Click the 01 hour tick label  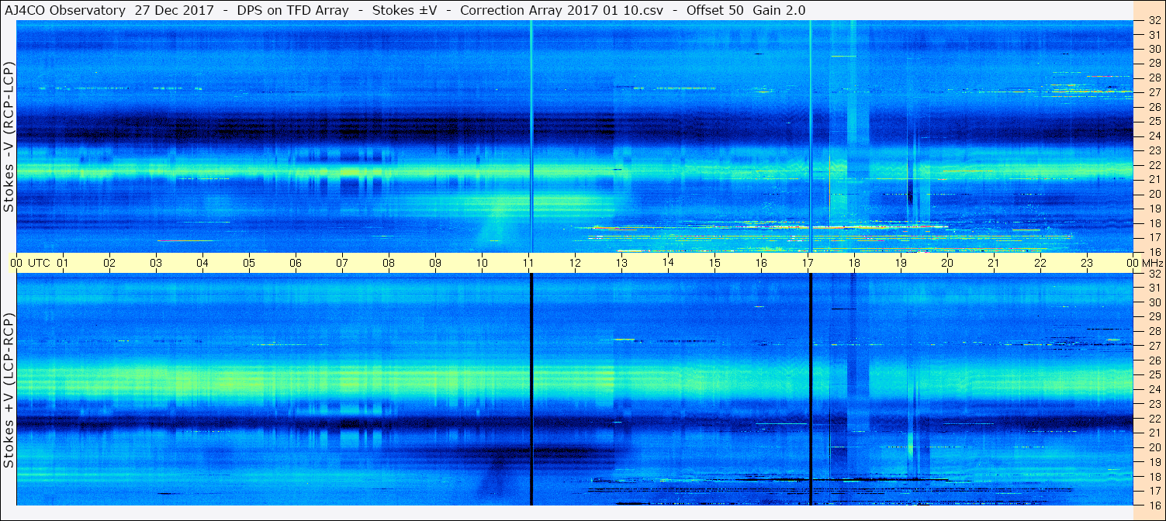(63, 263)
